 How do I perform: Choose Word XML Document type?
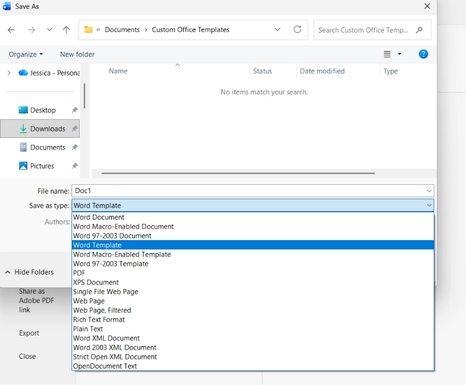click(x=253, y=338)
